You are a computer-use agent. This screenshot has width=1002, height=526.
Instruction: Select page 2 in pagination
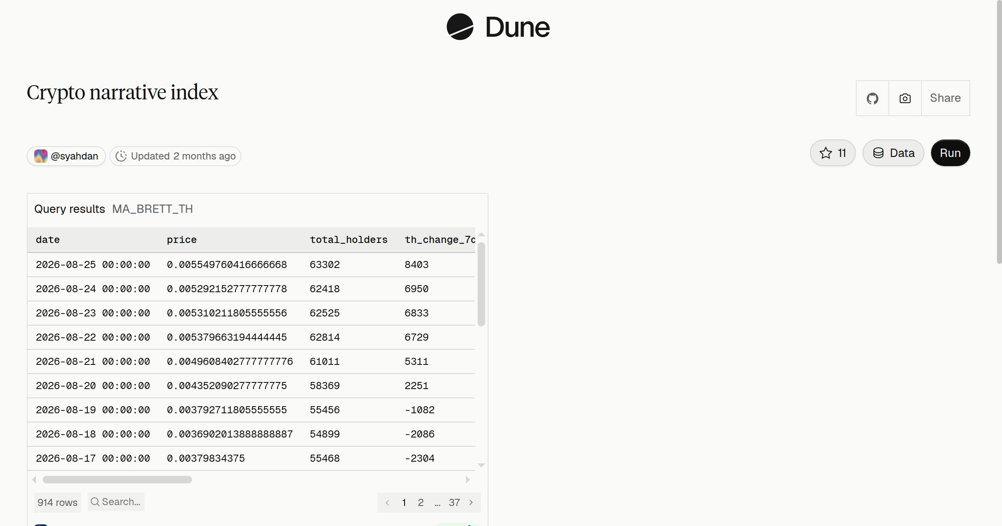[421, 503]
